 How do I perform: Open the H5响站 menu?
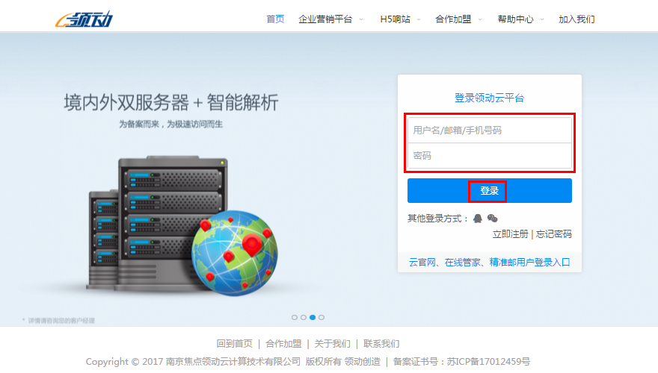point(395,19)
